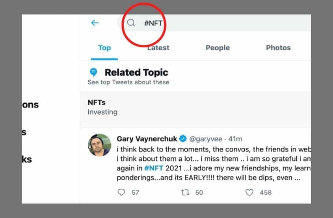The width and height of the screenshot is (333, 218).
Task: Open Gary Vaynerchuk's profile picture
Action: point(99,145)
